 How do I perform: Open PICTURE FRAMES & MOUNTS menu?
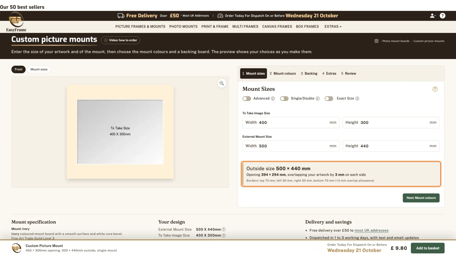pos(140,26)
